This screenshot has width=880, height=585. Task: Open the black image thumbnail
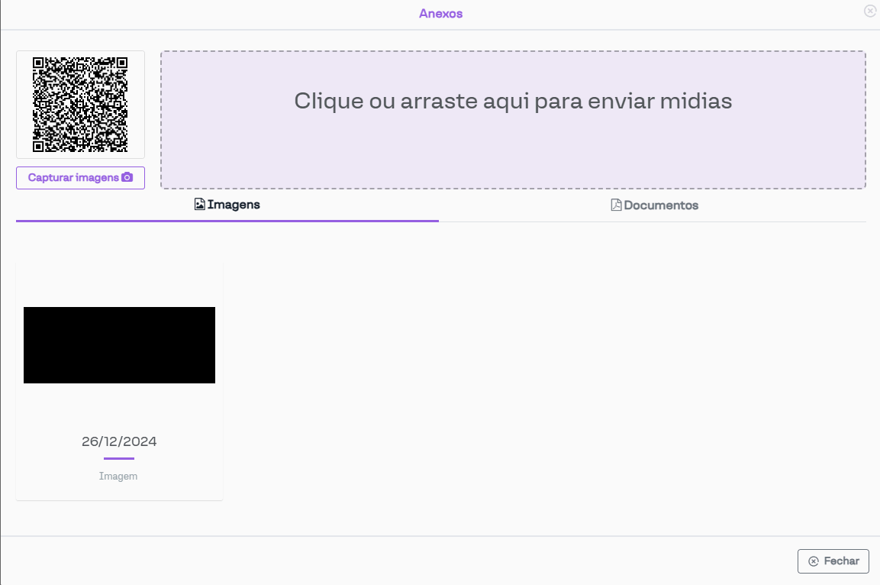click(119, 345)
